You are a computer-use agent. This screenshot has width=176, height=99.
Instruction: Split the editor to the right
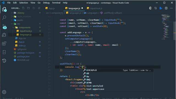(166, 8)
